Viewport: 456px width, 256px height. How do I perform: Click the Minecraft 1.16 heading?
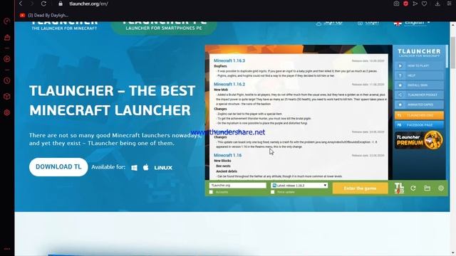[x=227, y=155]
